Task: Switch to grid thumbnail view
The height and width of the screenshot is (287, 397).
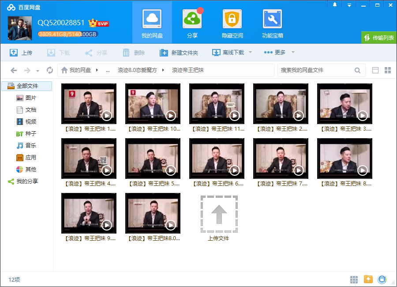Action: coord(388,70)
